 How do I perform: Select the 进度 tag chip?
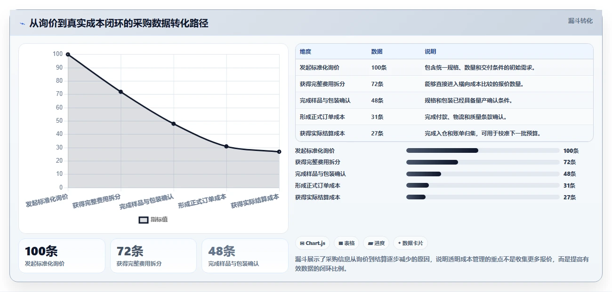pyautogui.click(x=376, y=243)
